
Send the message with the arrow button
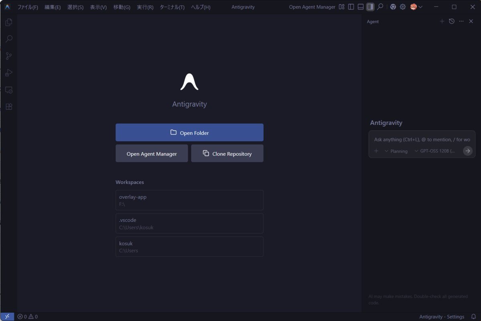pos(467,151)
